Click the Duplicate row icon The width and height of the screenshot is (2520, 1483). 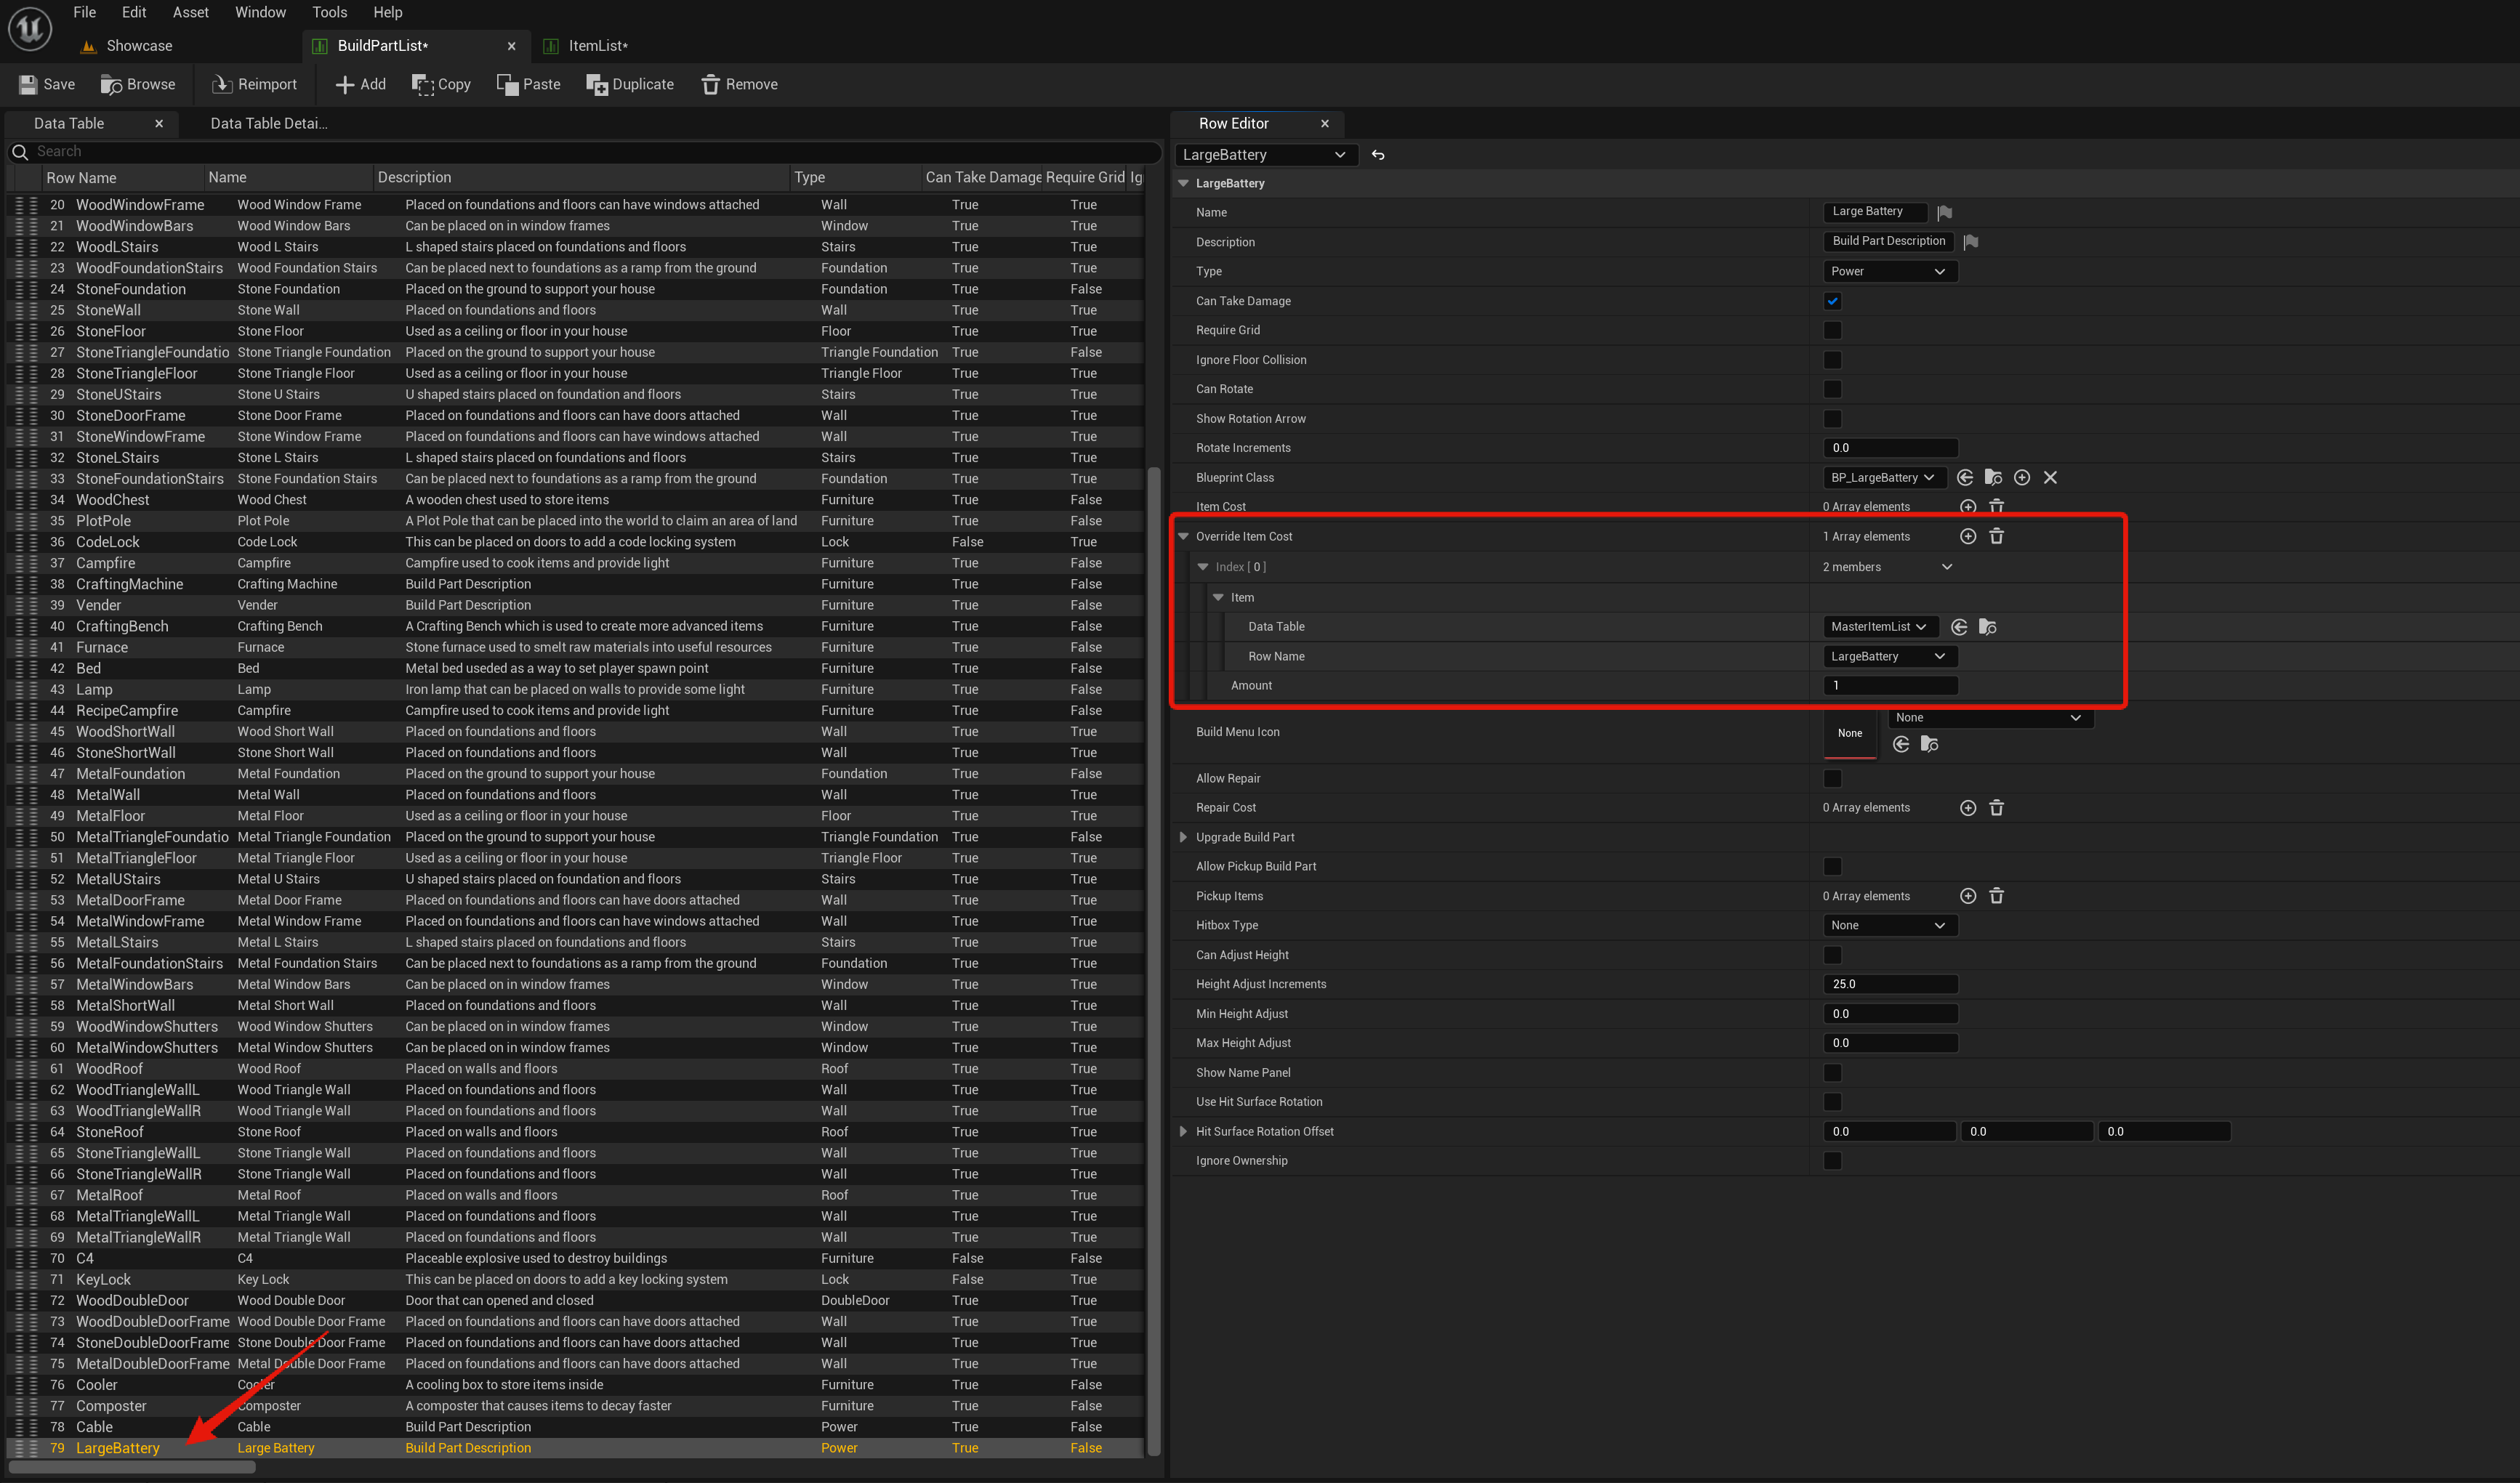(x=596, y=84)
